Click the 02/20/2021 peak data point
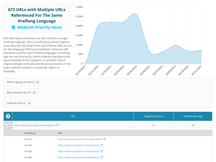Screen dimensions: 216x162 pyautogui.click(x=136, y=15)
